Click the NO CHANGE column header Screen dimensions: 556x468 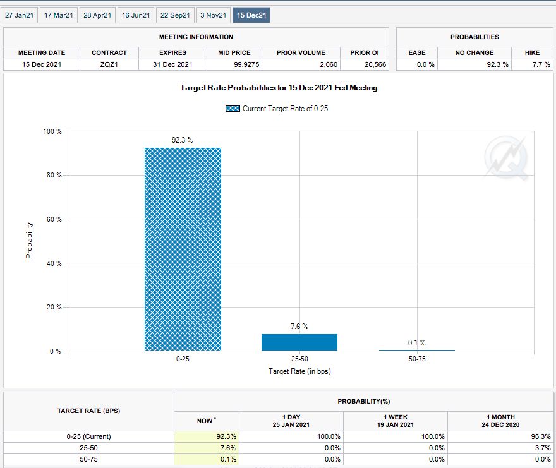[474, 52]
